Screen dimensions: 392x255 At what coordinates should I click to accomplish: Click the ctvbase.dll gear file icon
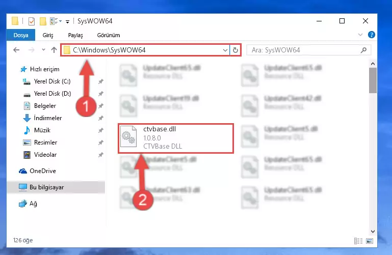click(128, 137)
